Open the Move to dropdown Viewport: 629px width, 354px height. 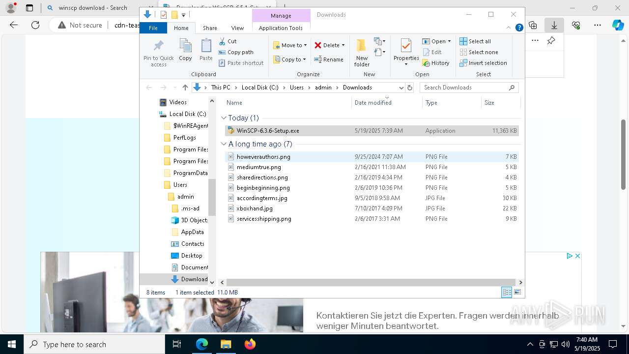click(x=290, y=45)
